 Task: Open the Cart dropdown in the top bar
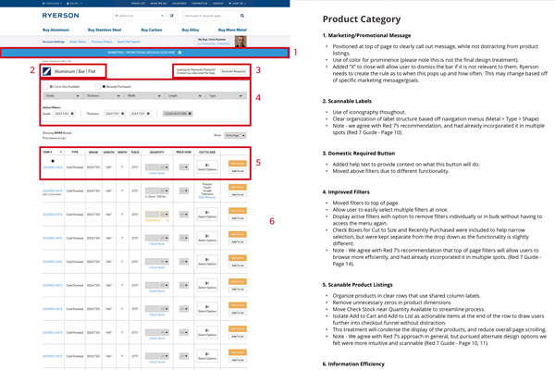click(x=237, y=3)
